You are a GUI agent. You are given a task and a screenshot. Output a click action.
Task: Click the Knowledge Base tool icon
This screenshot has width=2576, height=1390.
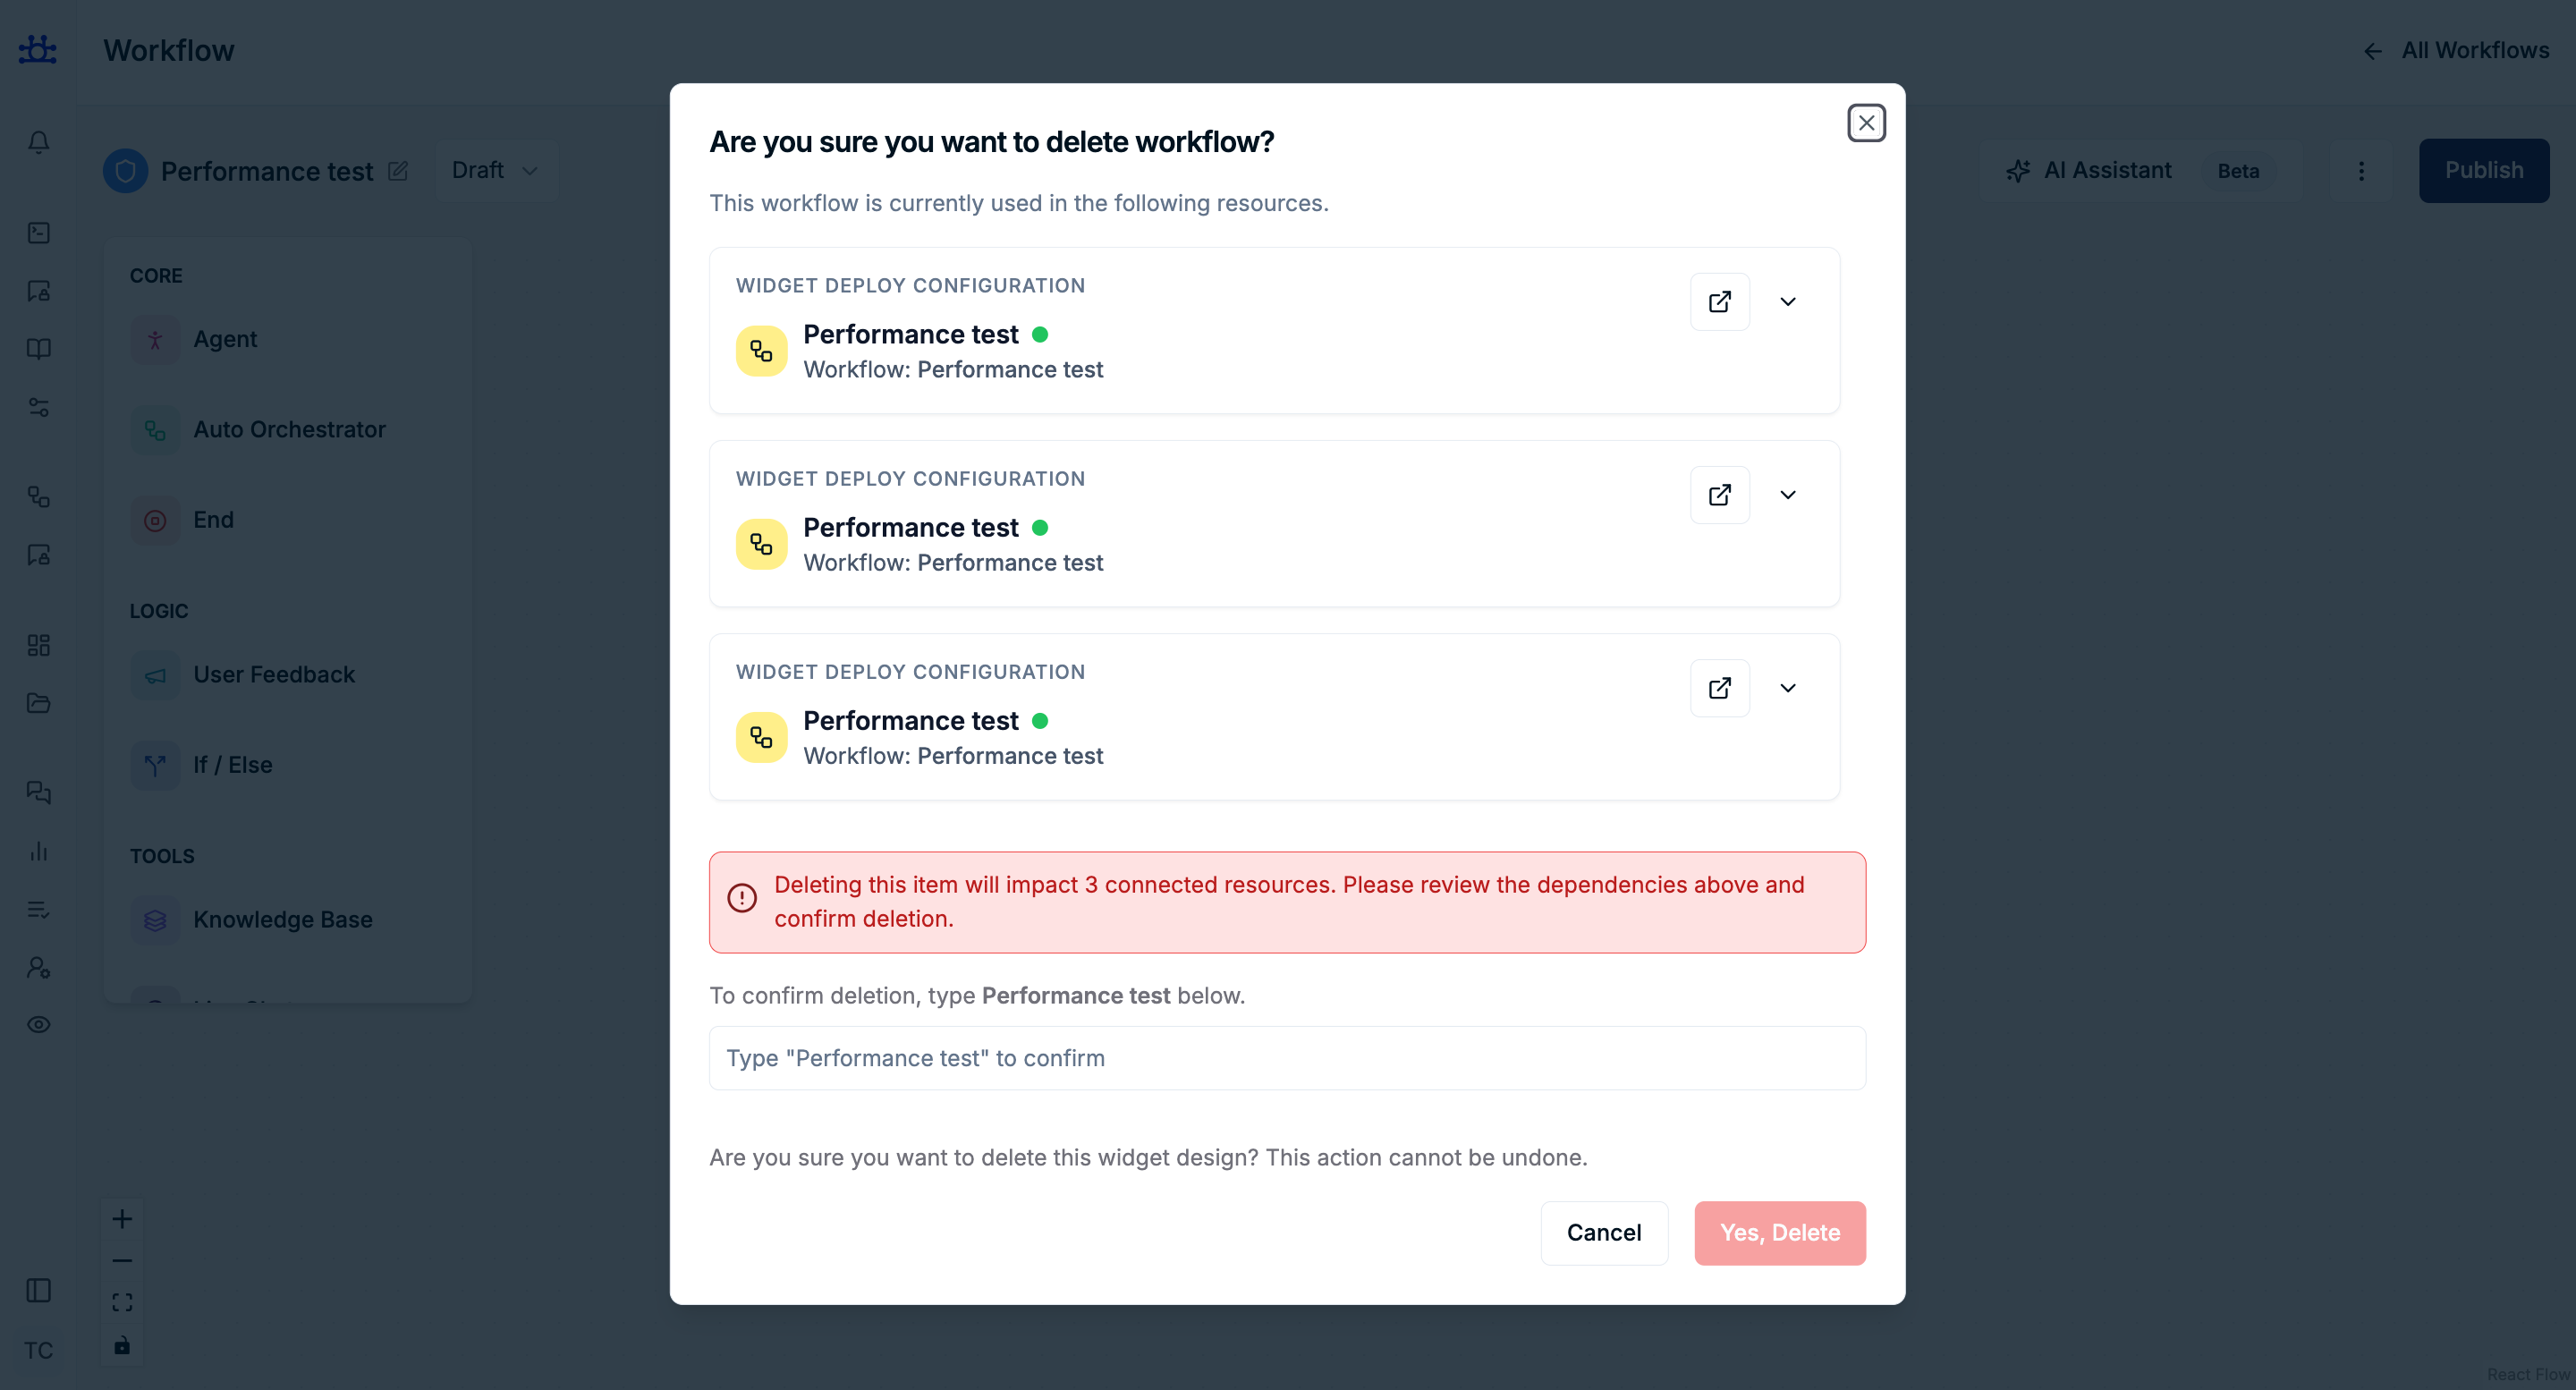tap(155, 920)
